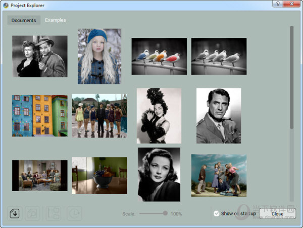This screenshot has height=228, width=303.
Task: Open the fruit bowl on table thumbnail
Action: pos(99,176)
